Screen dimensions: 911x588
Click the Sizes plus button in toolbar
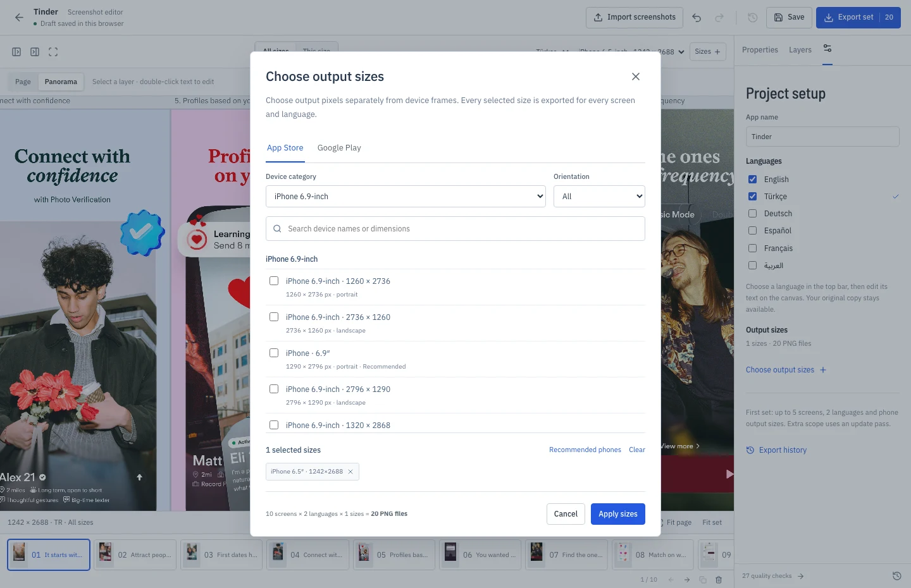(707, 52)
